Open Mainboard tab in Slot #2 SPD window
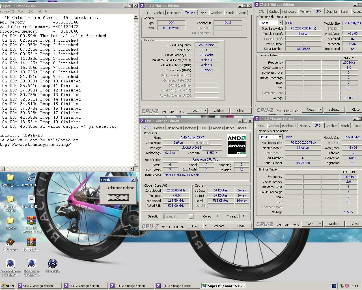 [289, 126]
